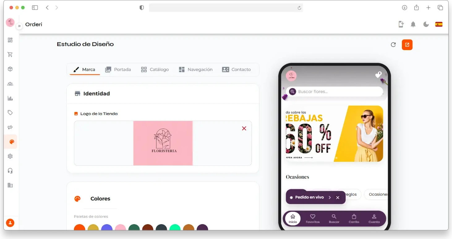
Task: Open the dashboard grid icon in sidebar
Action: coord(10,40)
